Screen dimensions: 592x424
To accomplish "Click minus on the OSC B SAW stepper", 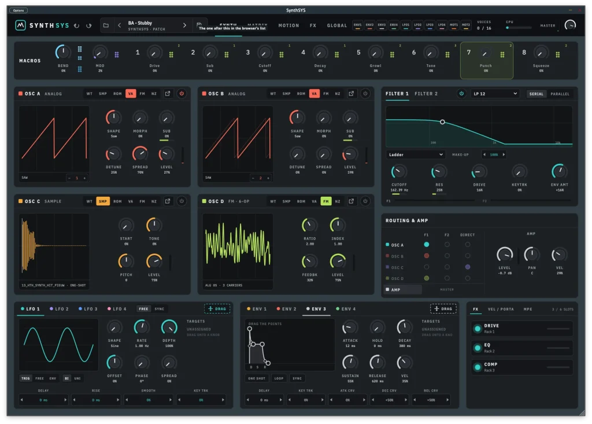I will 253,178.
